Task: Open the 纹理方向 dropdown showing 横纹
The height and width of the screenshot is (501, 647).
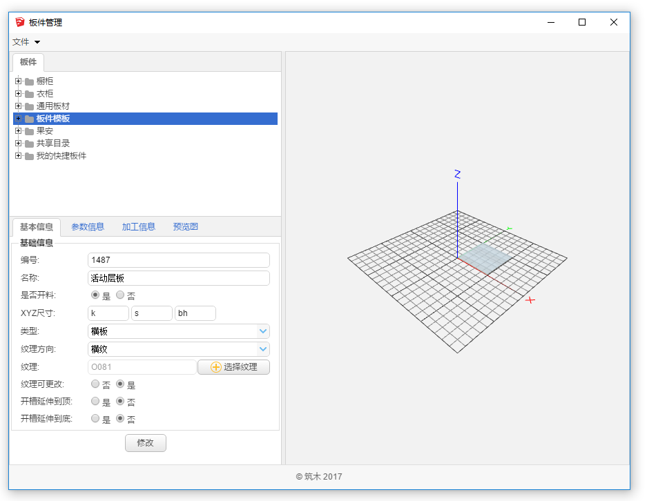Action: [179, 349]
